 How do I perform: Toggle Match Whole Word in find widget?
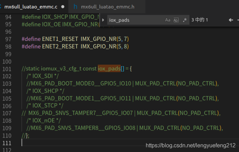tap(176, 20)
